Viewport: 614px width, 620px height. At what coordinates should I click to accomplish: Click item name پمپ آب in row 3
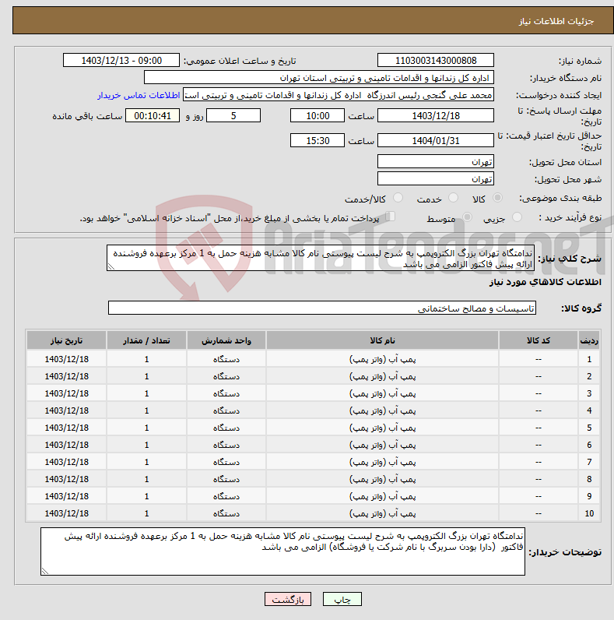click(x=382, y=393)
